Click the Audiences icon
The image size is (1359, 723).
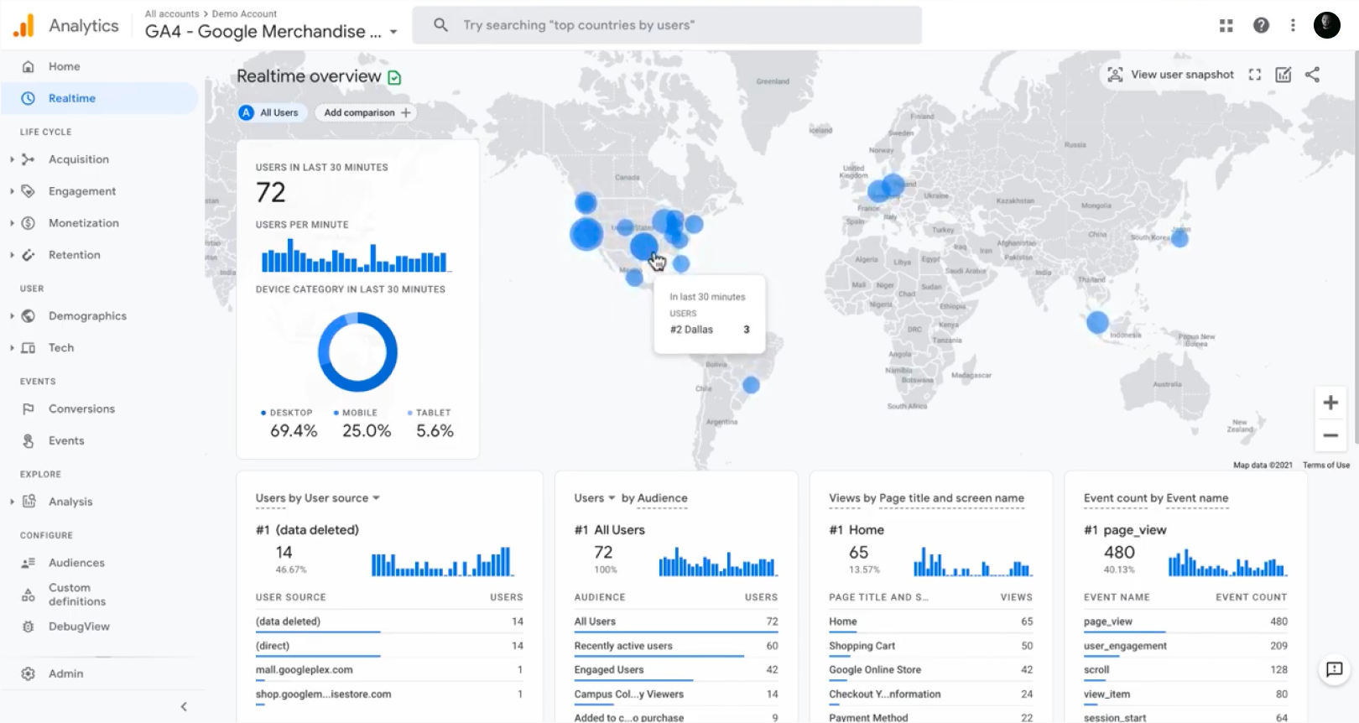tap(28, 563)
